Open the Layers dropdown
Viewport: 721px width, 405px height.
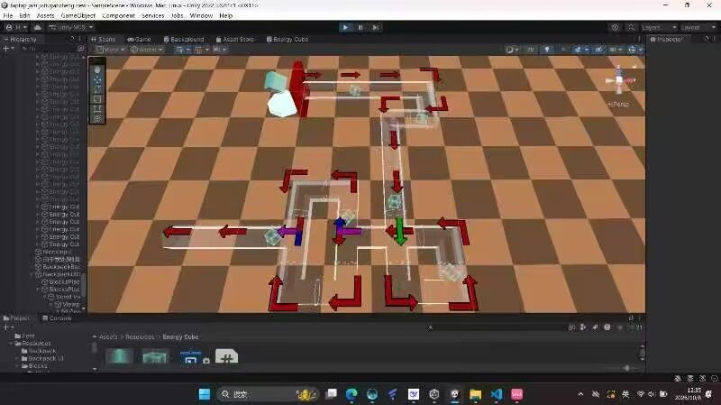point(659,28)
